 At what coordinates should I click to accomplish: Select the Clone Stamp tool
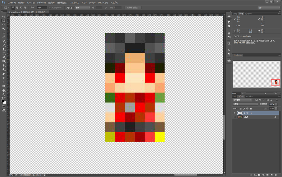coord(4,49)
